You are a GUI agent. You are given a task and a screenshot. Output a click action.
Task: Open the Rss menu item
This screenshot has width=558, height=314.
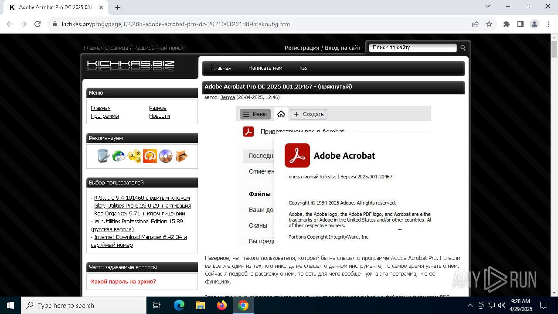(303, 68)
